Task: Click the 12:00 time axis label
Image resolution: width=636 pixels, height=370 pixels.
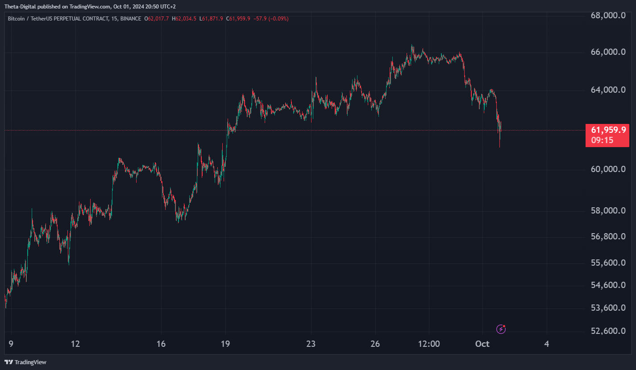Action: pyautogui.click(x=429, y=344)
